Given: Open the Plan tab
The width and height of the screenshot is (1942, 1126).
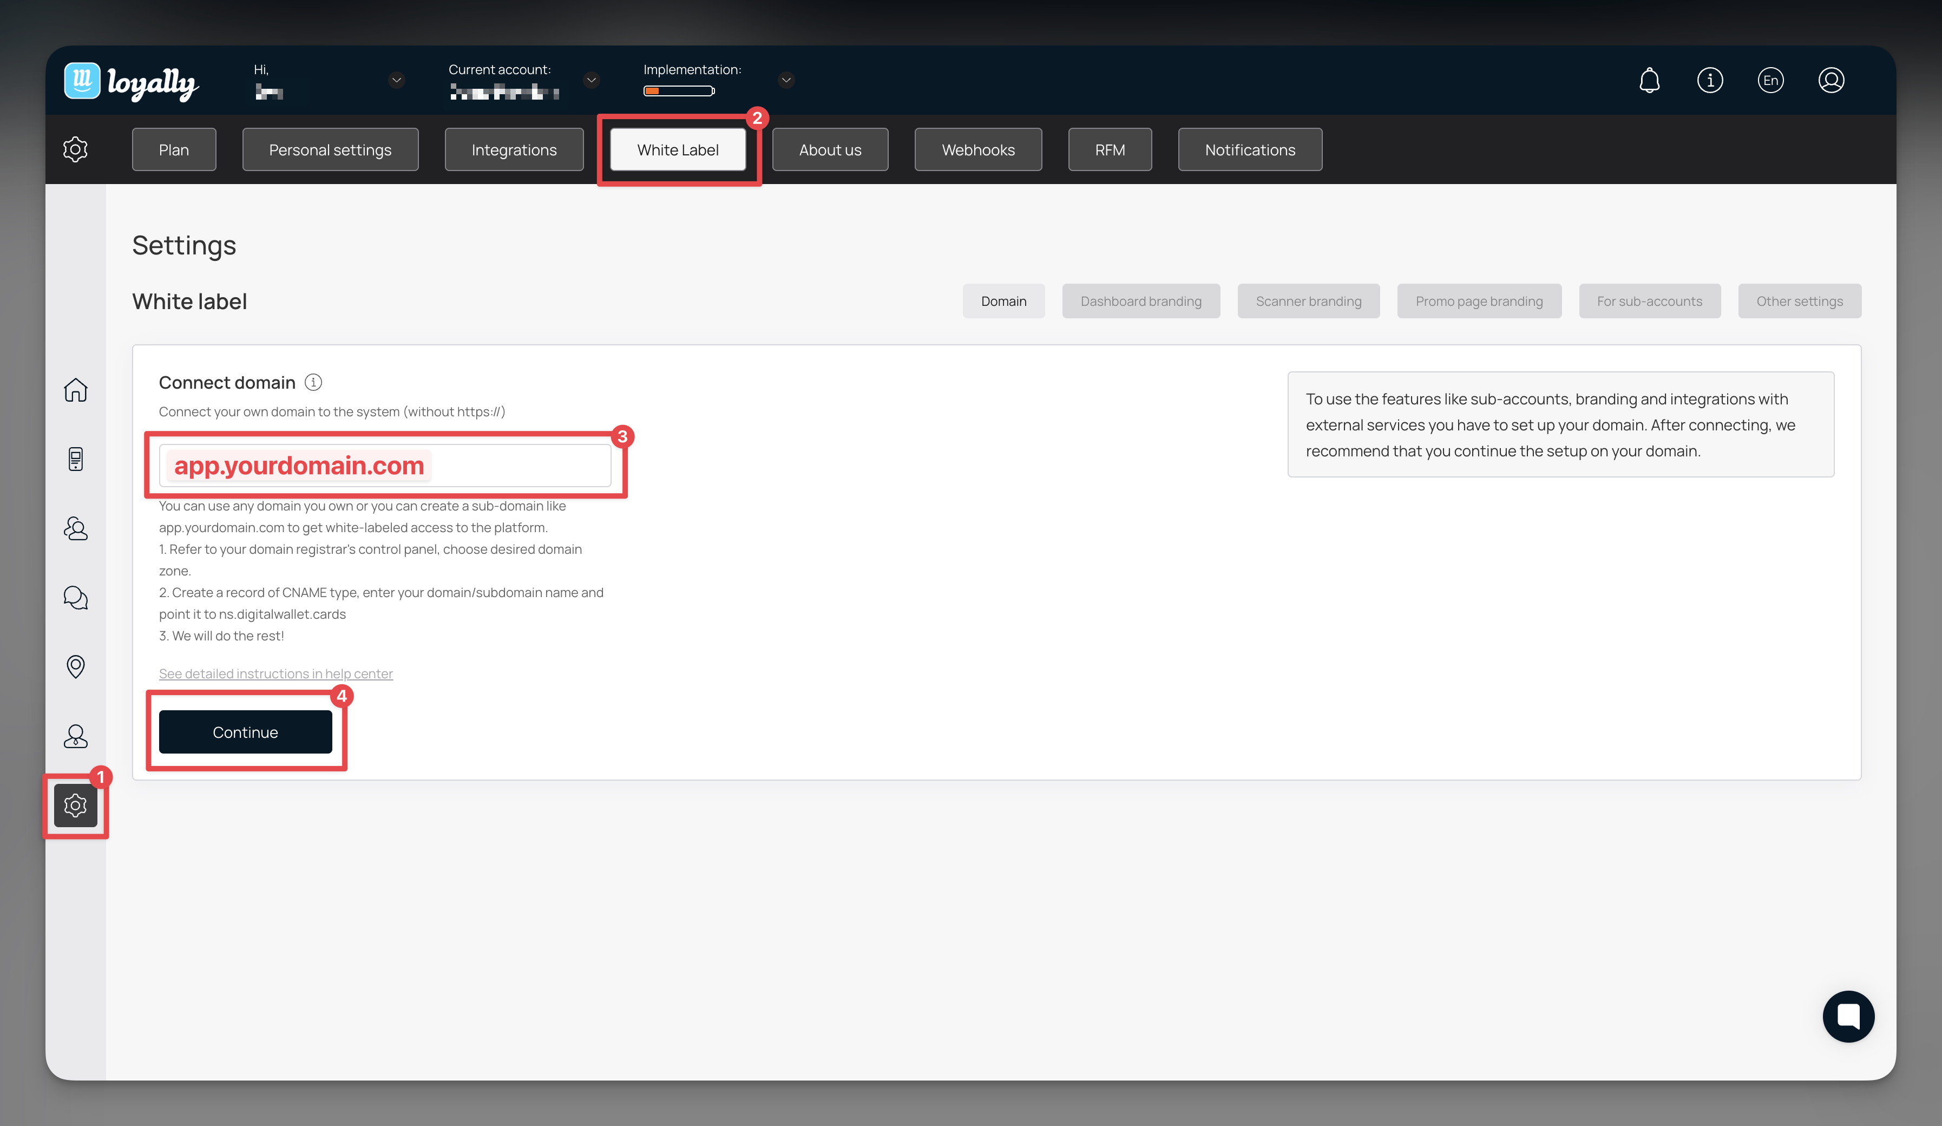Looking at the screenshot, I should [174, 149].
